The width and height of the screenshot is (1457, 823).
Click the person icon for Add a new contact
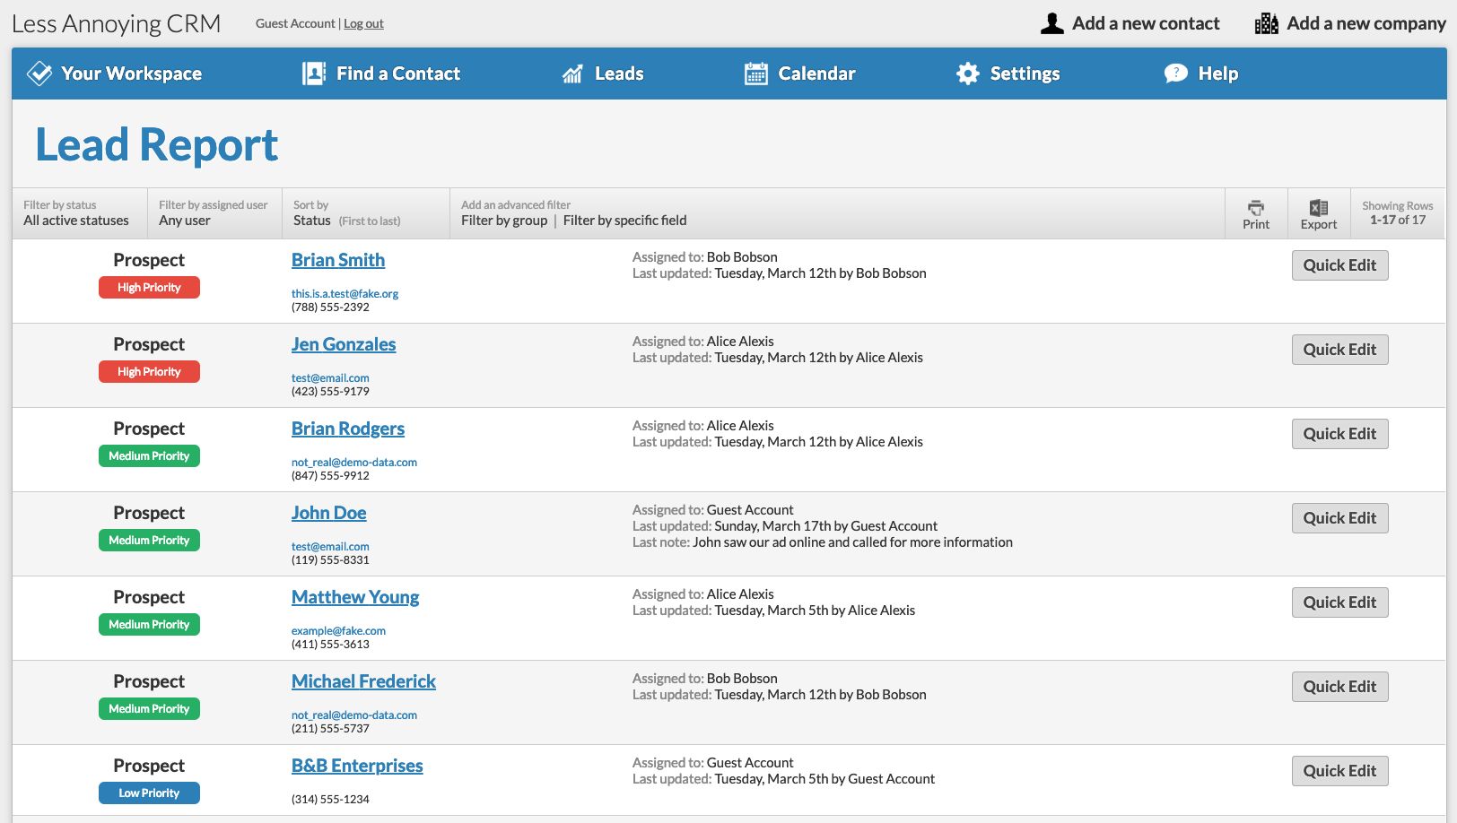point(1052,23)
